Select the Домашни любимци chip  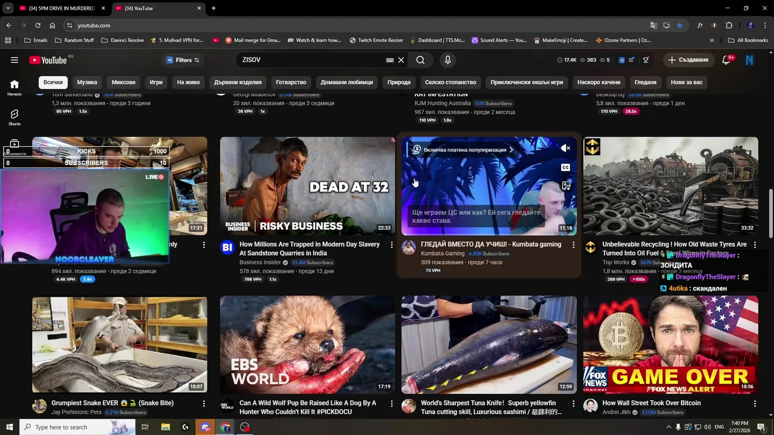(x=346, y=82)
